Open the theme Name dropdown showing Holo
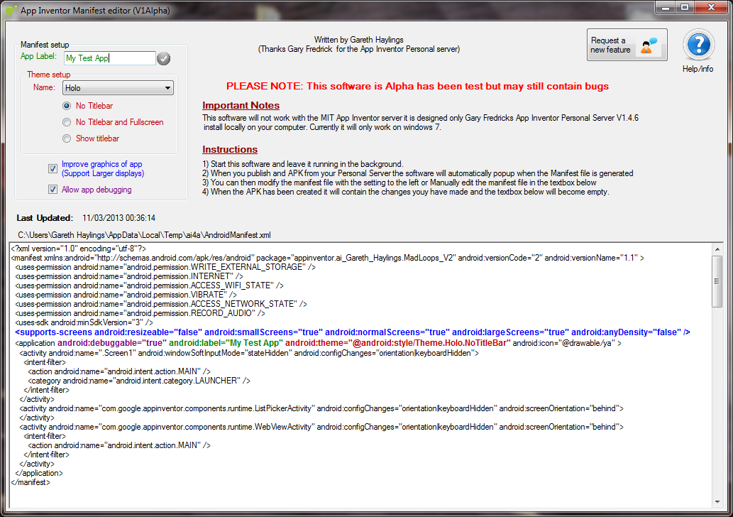This screenshot has width=733, height=517. click(x=119, y=88)
